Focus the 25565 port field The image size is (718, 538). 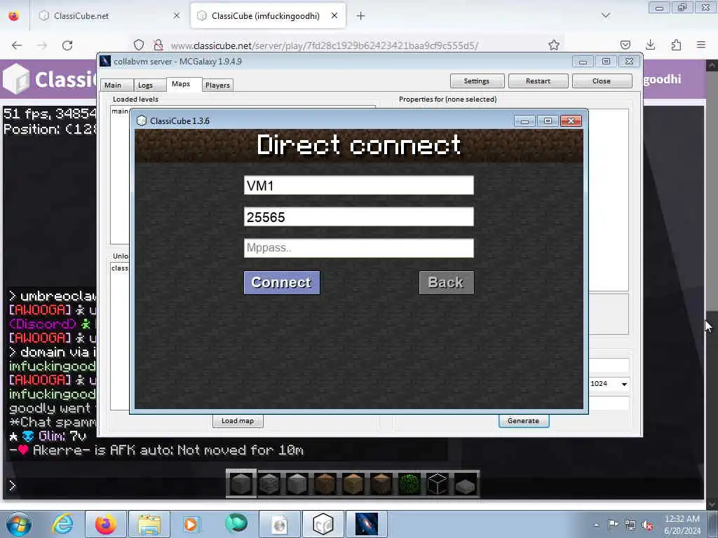359,217
